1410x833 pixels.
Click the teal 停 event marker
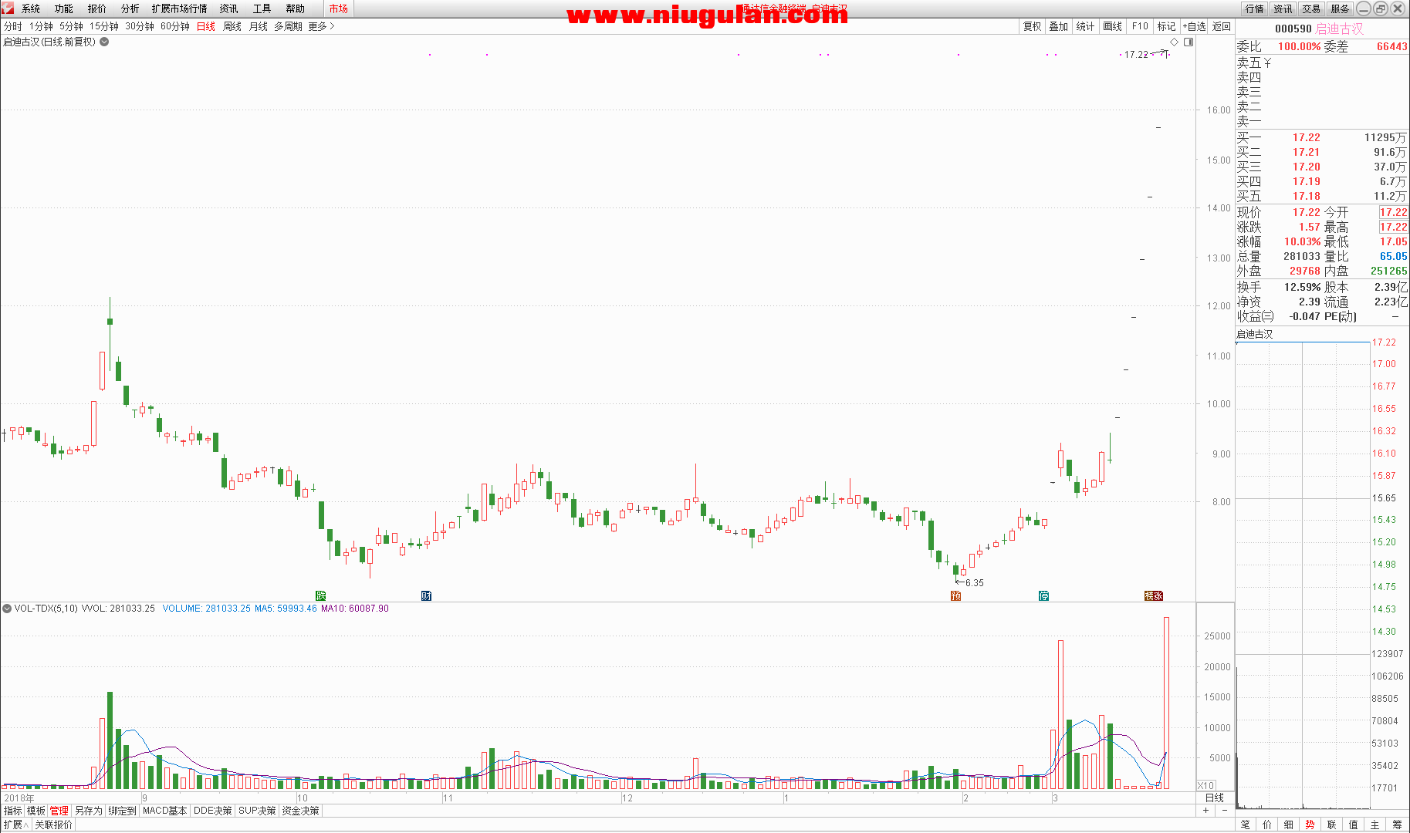click(1043, 595)
